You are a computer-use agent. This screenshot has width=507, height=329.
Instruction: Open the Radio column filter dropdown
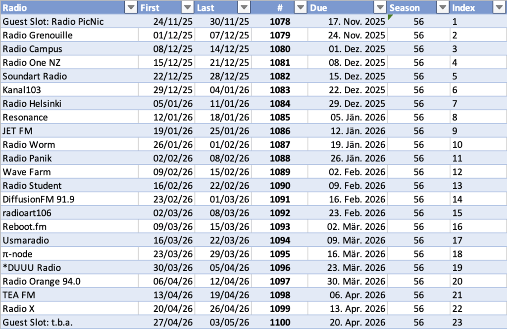point(131,7)
